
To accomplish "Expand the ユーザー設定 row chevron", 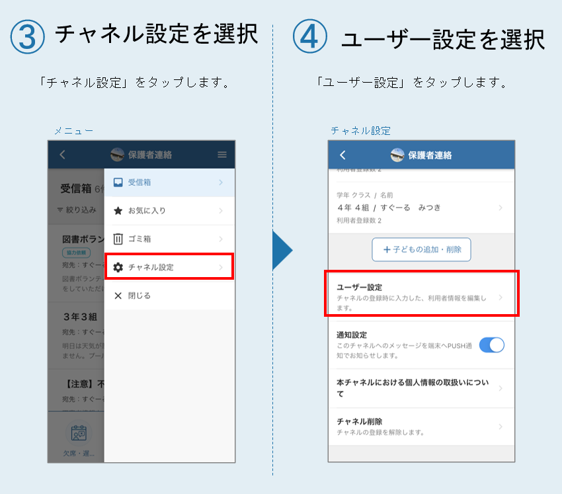I will pos(501,297).
